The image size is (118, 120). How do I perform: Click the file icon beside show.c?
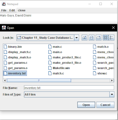[x=95, y=73]
